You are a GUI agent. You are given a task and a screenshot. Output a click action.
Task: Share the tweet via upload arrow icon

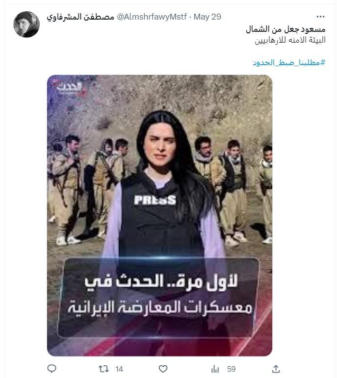276,369
